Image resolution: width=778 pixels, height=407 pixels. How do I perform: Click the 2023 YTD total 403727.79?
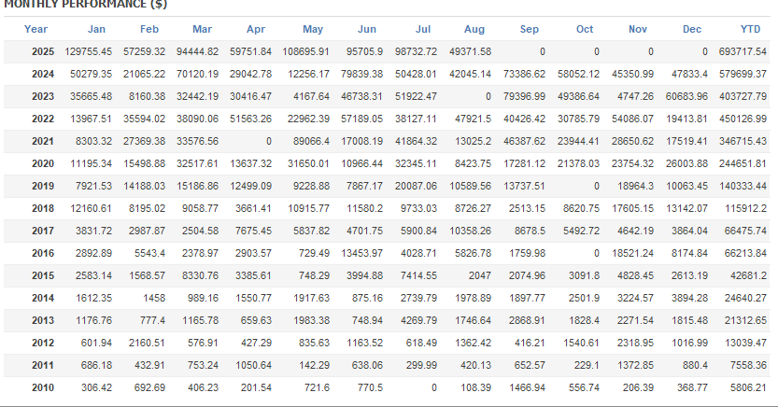[x=743, y=96]
